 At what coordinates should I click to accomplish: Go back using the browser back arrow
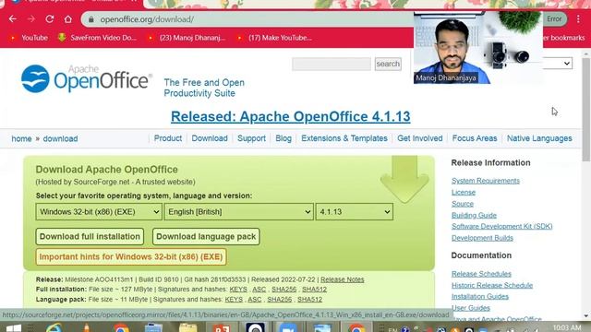(12, 18)
